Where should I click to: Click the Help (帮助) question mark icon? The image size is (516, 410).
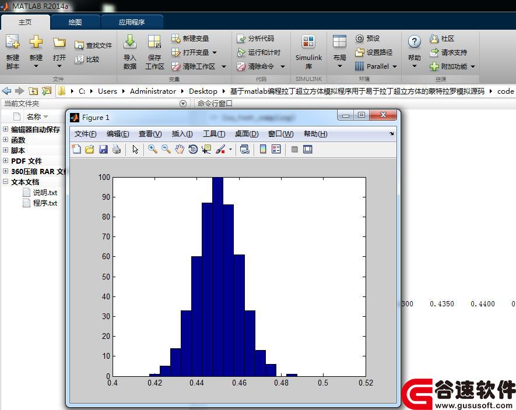[415, 42]
